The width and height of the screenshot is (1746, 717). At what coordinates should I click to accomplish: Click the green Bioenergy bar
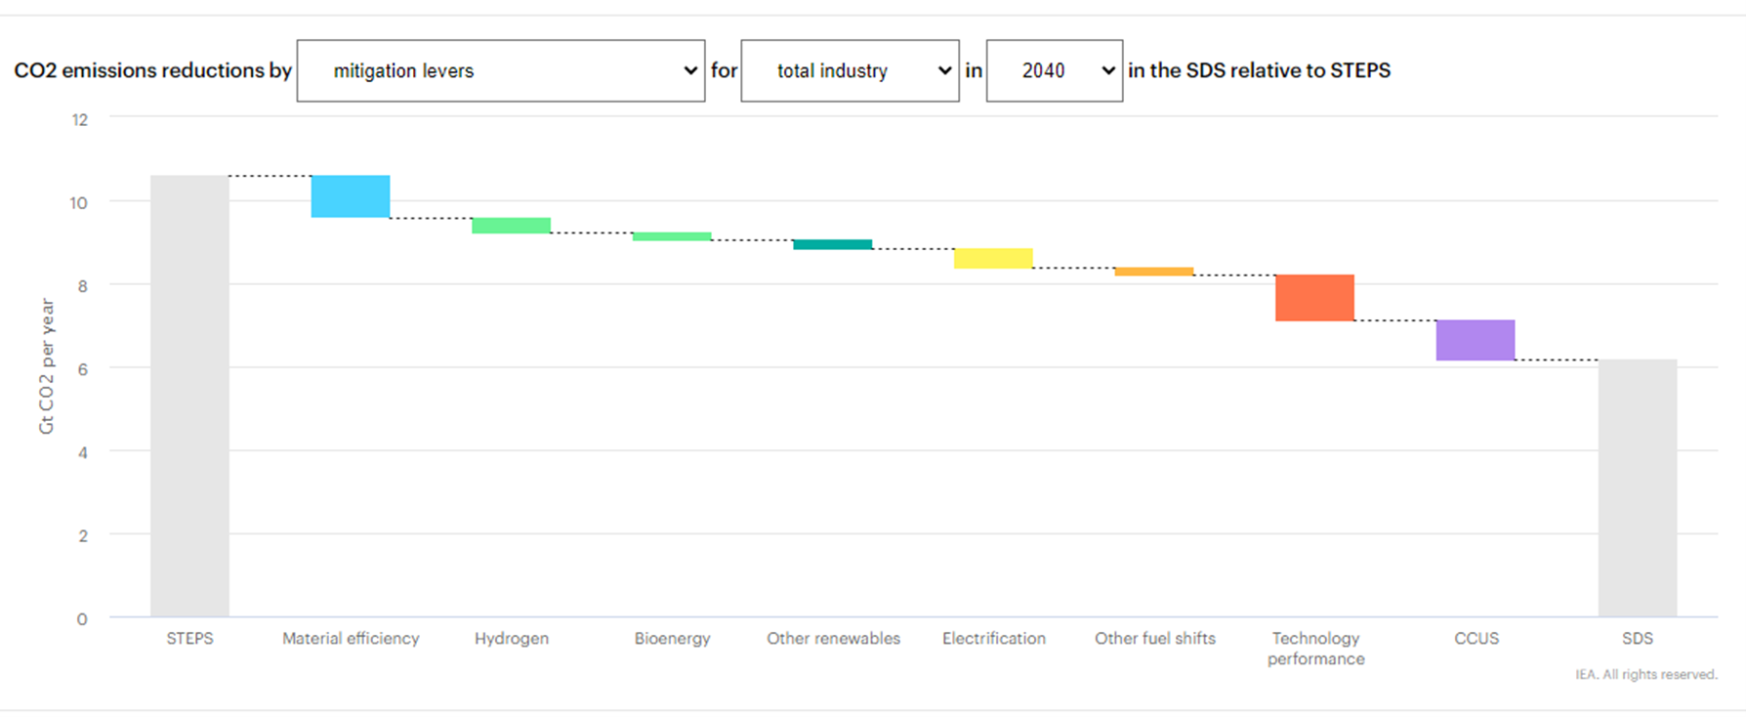[672, 236]
